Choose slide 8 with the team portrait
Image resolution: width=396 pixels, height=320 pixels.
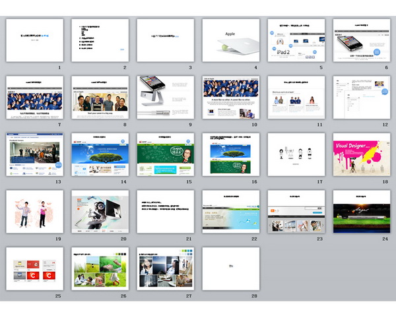coord(100,97)
